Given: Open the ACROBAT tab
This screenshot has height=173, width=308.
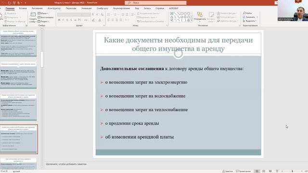Looking at the screenshot, I should 174,8.
